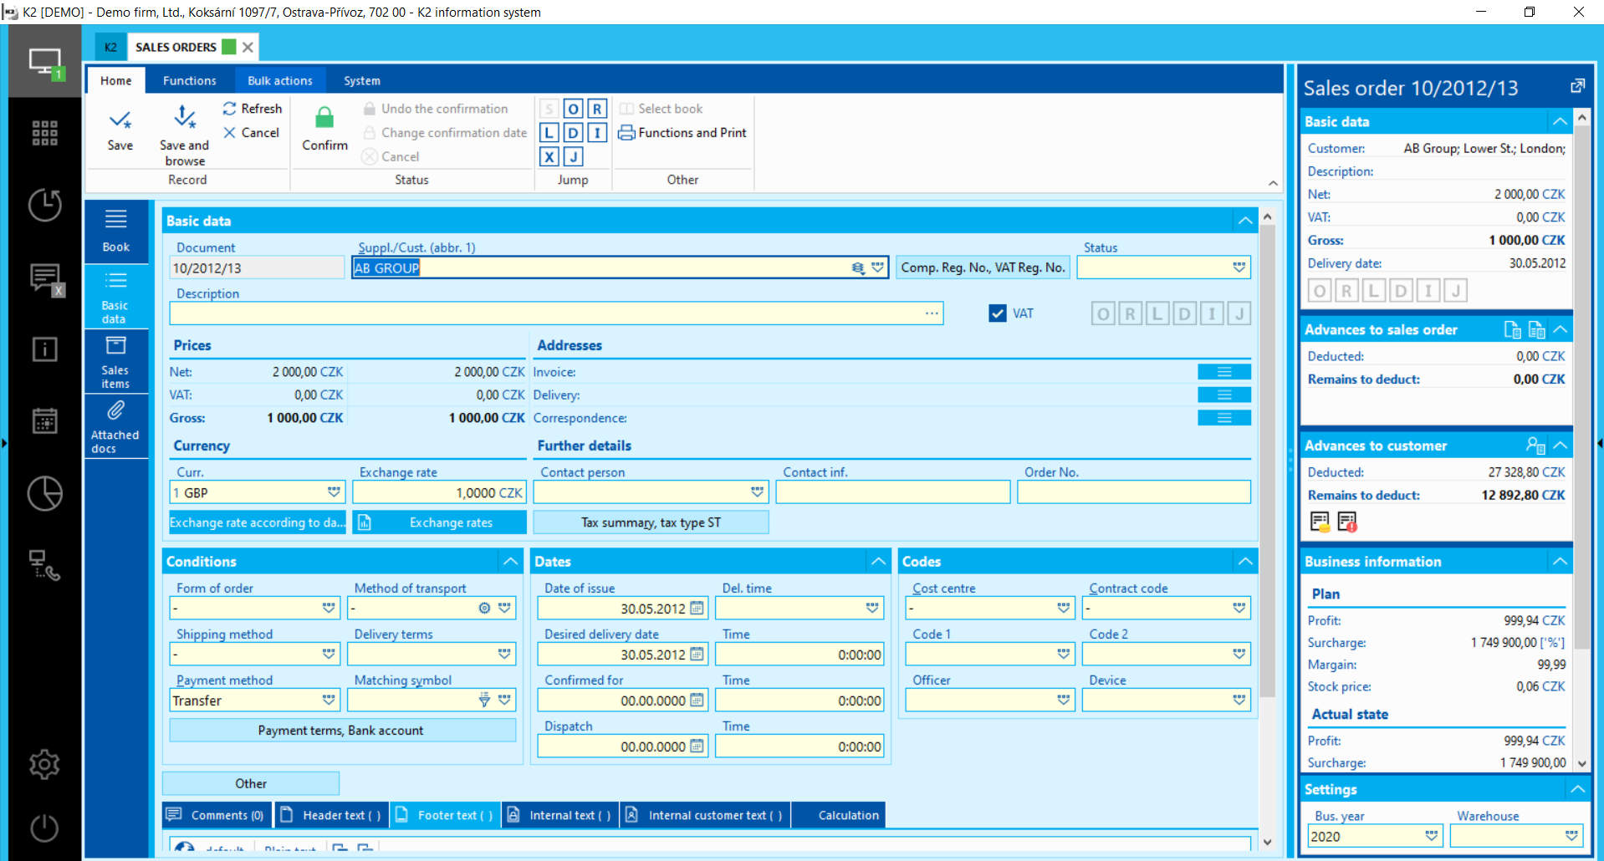
Task: Open Attached docs sidebar section
Action: pos(116,426)
